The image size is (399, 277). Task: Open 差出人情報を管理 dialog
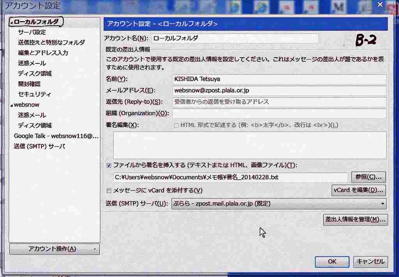(x=355, y=219)
